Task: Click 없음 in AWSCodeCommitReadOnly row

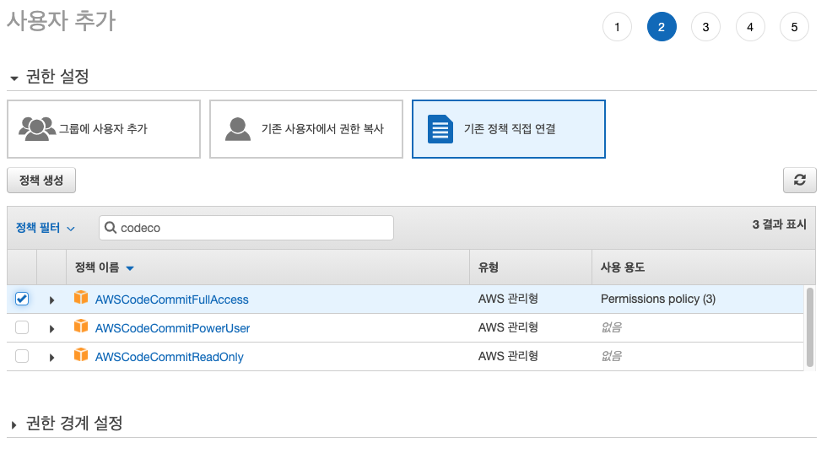Action: [611, 356]
